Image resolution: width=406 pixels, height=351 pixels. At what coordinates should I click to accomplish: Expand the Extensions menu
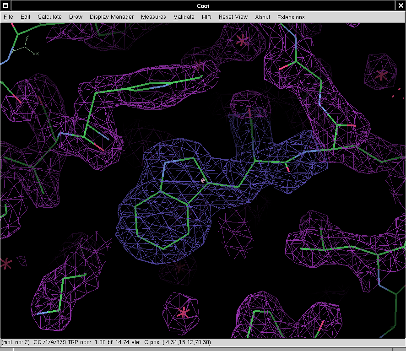(x=291, y=17)
